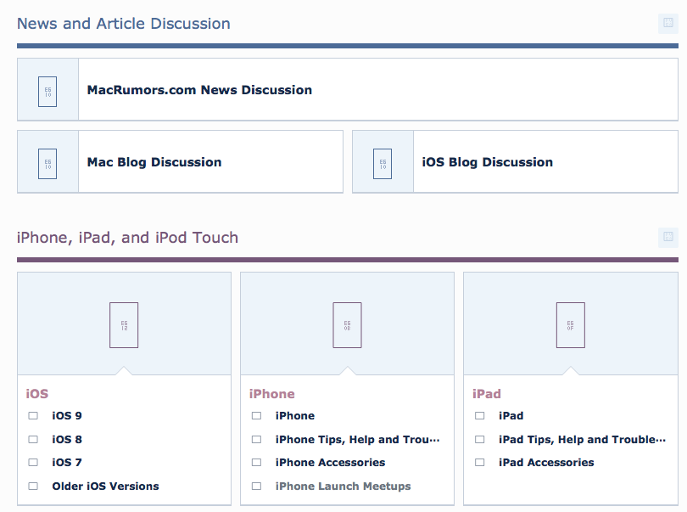Click the small icon beside iPad Tips, Help
This screenshot has width=687, height=512.
click(480, 439)
